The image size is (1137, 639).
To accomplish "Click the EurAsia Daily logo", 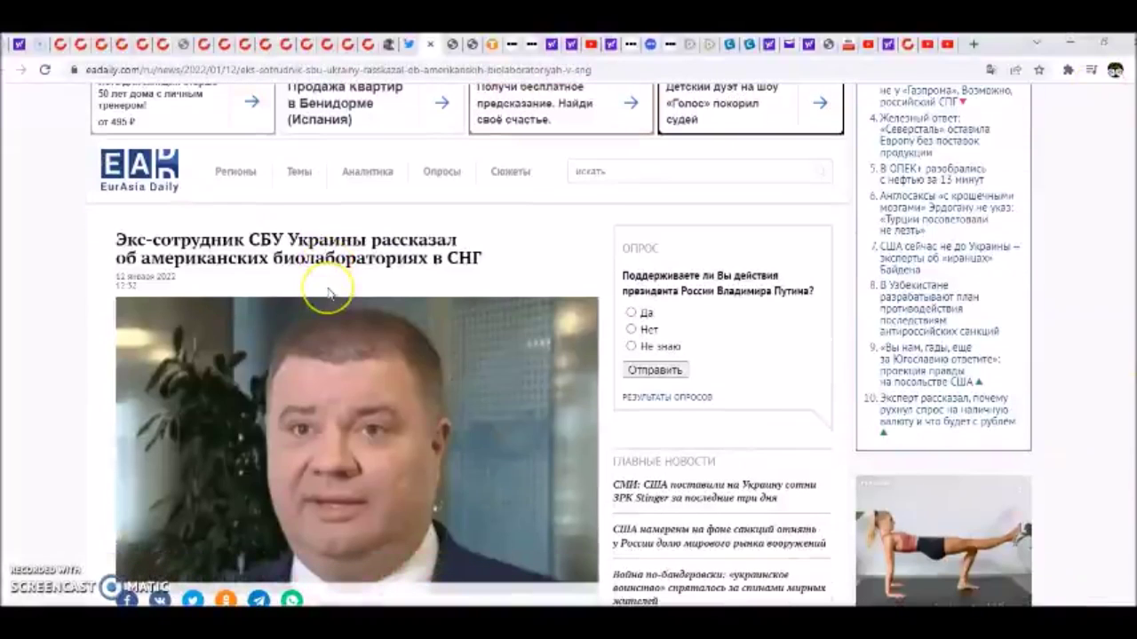I will click(139, 170).
